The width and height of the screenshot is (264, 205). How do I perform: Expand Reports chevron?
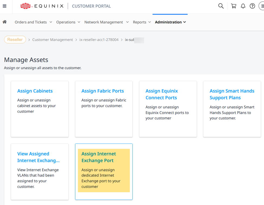150,22
